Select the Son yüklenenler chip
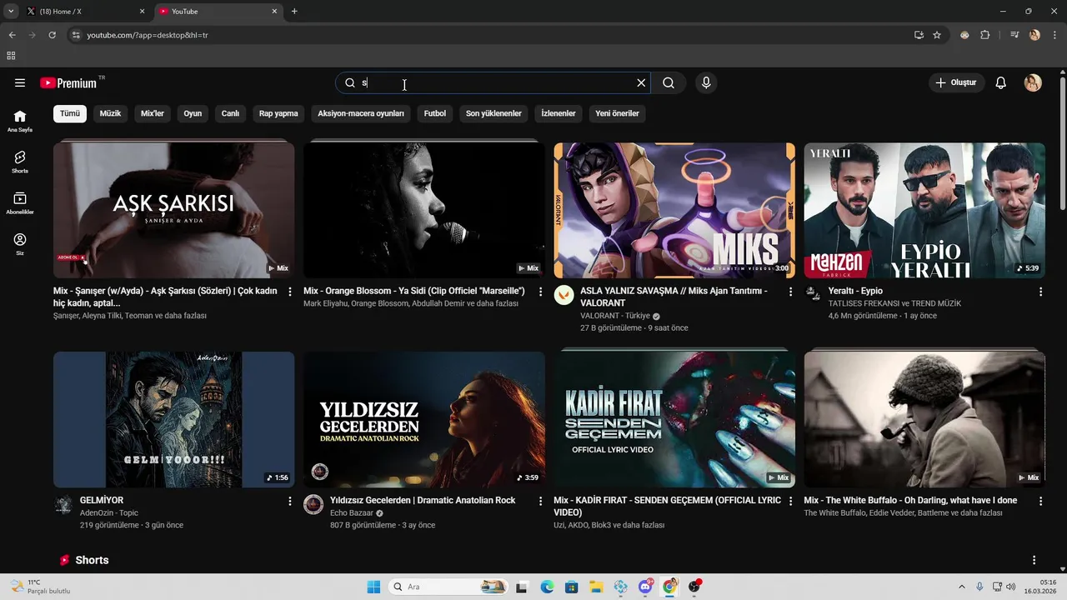 [493, 113]
